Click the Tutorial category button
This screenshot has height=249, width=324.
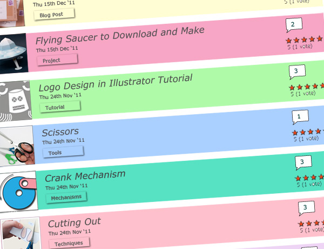(60, 107)
